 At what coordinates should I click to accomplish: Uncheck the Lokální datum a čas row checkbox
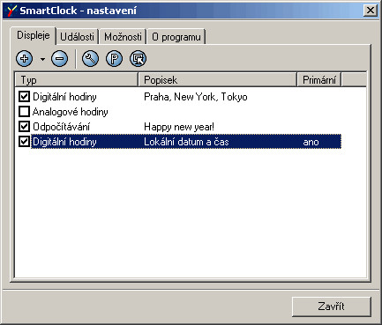point(24,142)
